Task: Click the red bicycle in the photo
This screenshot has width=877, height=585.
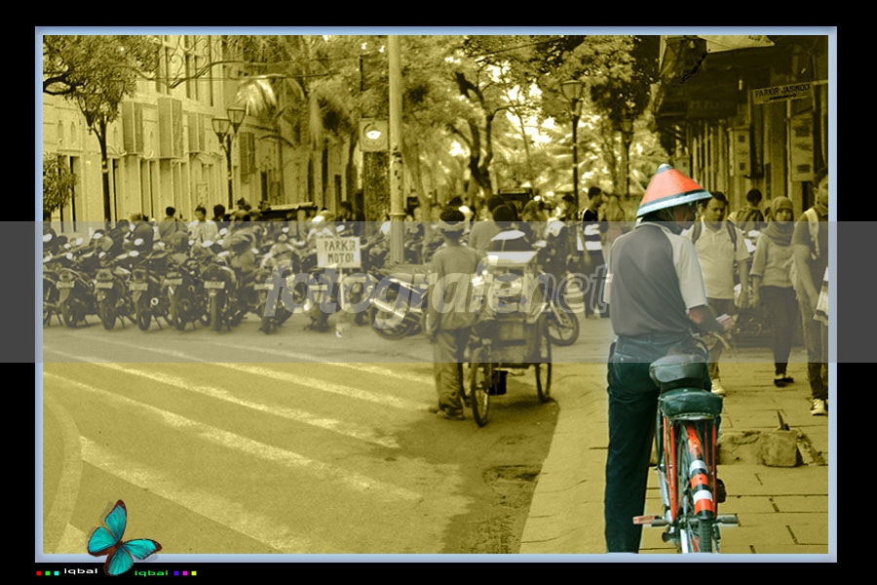Action: 687,451
